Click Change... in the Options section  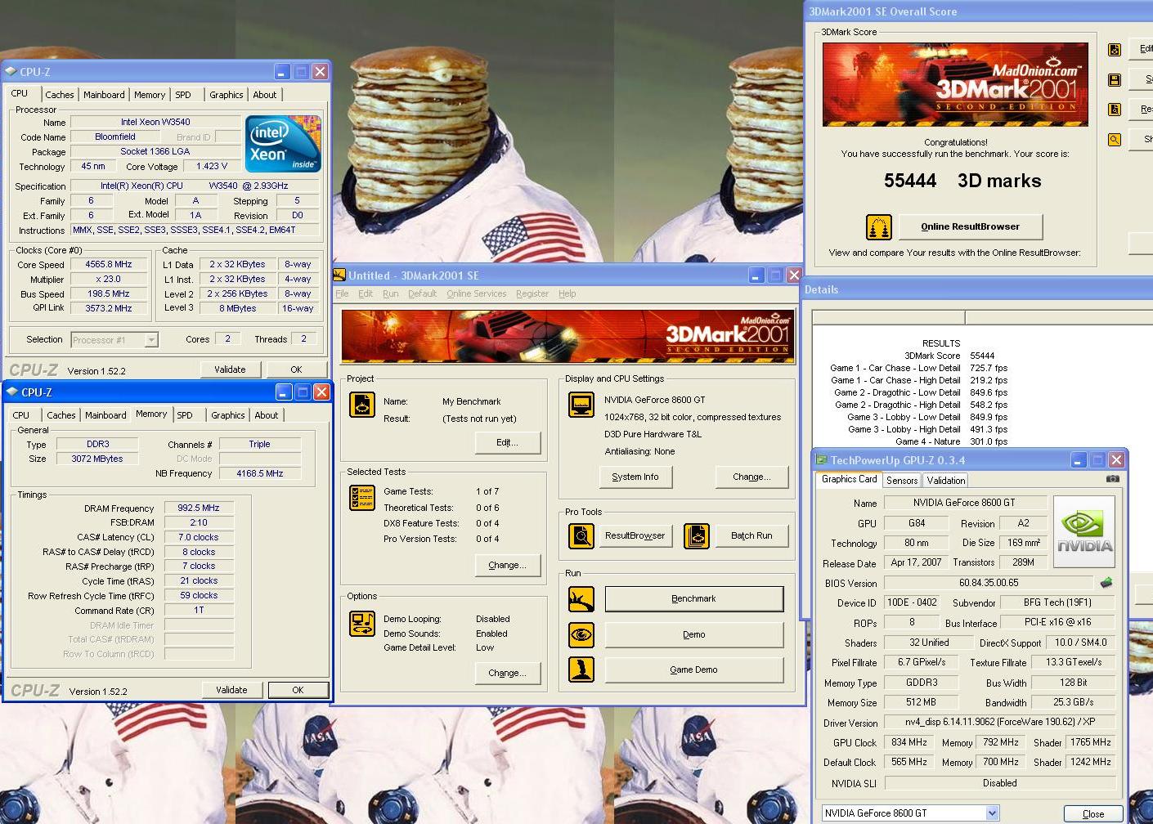[507, 673]
